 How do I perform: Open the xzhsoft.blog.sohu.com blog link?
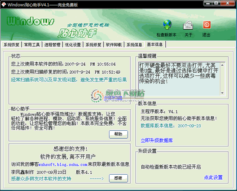63,164
